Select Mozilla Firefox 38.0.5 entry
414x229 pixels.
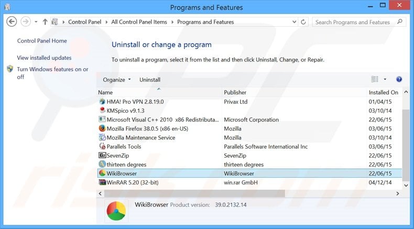coord(147,128)
